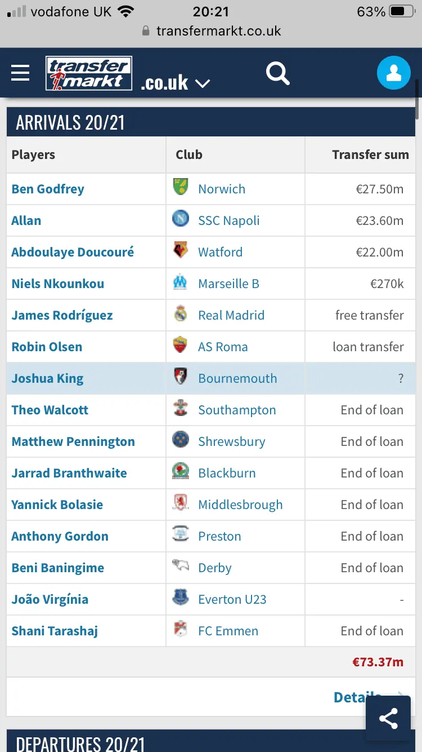The height and width of the screenshot is (752, 422).
Task: Open the user profile icon
Action: pyautogui.click(x=393, y=73)
